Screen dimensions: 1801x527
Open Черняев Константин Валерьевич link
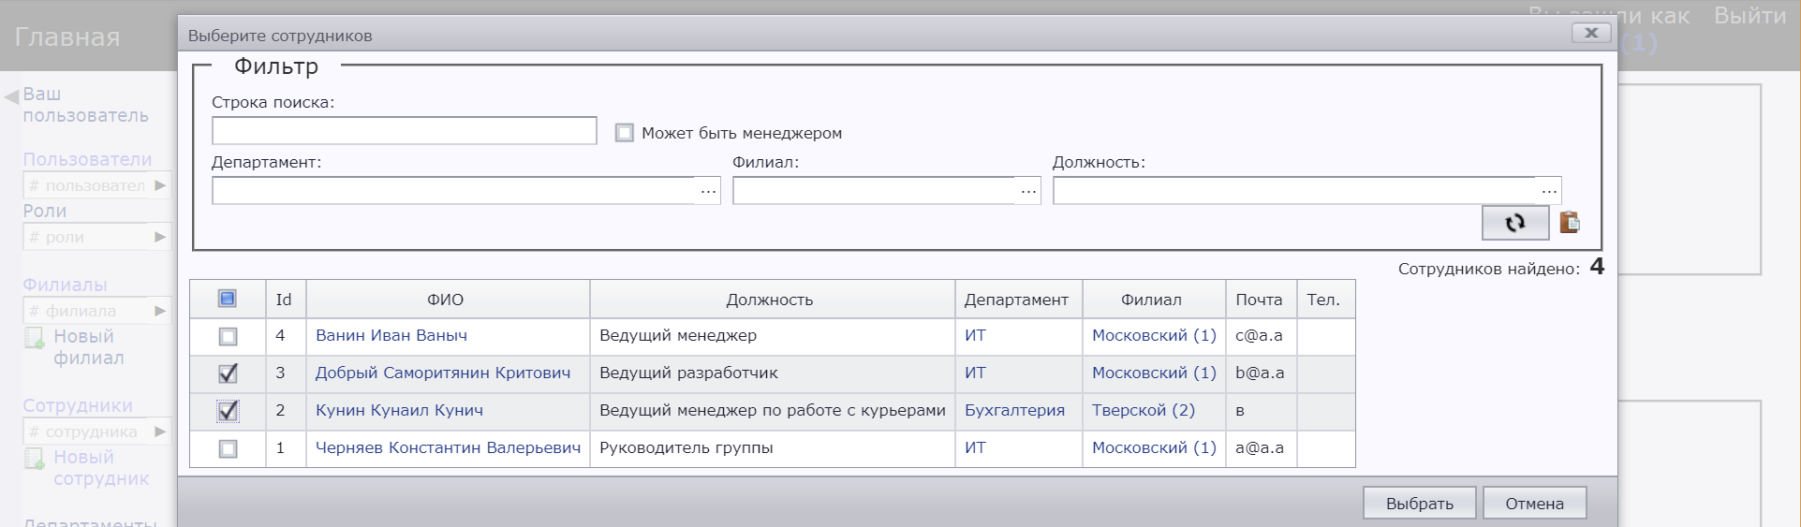pos(448,447)
